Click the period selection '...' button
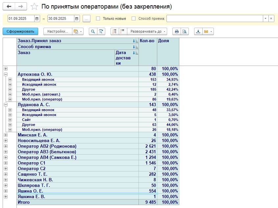The image size is (278, 208). coord(86,19)
